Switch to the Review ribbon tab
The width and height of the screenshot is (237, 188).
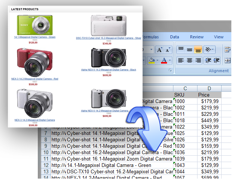[x=197, y=37]
